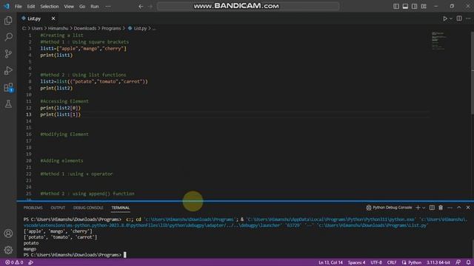Viewport: 474px width, 266px height.
Task: Open the View menu
Action: (69, 7)
